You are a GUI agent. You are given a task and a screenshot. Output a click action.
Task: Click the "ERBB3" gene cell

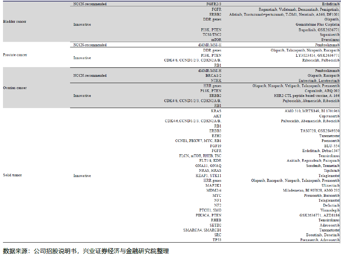(x=215, y=131)
